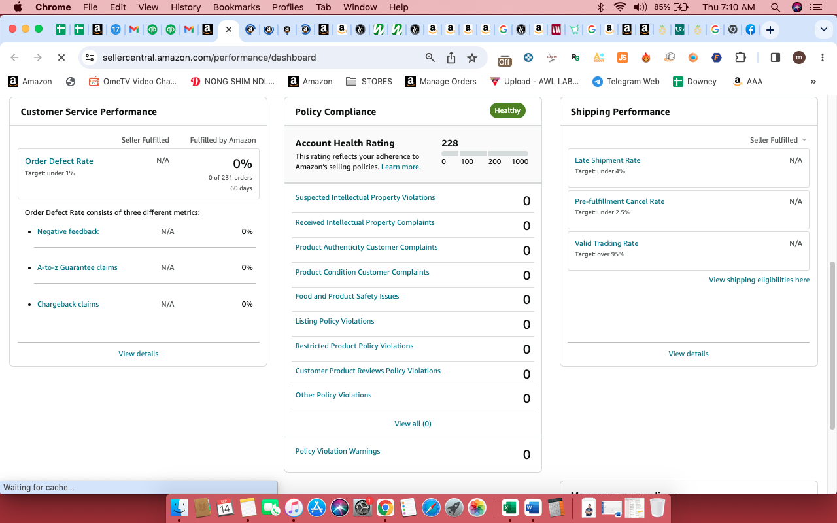Open the tab search chevron in Chrome
Viewport: 837px width, 523px height.
[823, 30]
